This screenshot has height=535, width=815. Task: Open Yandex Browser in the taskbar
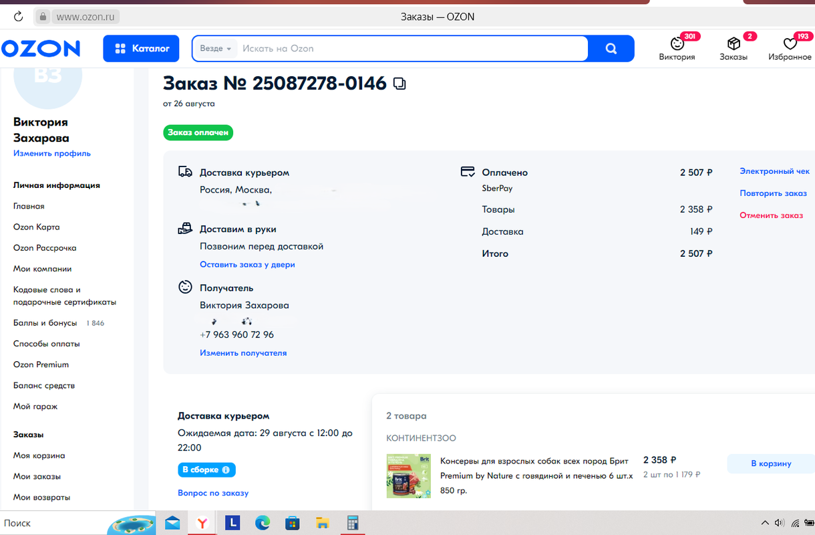tap(202, 523)
